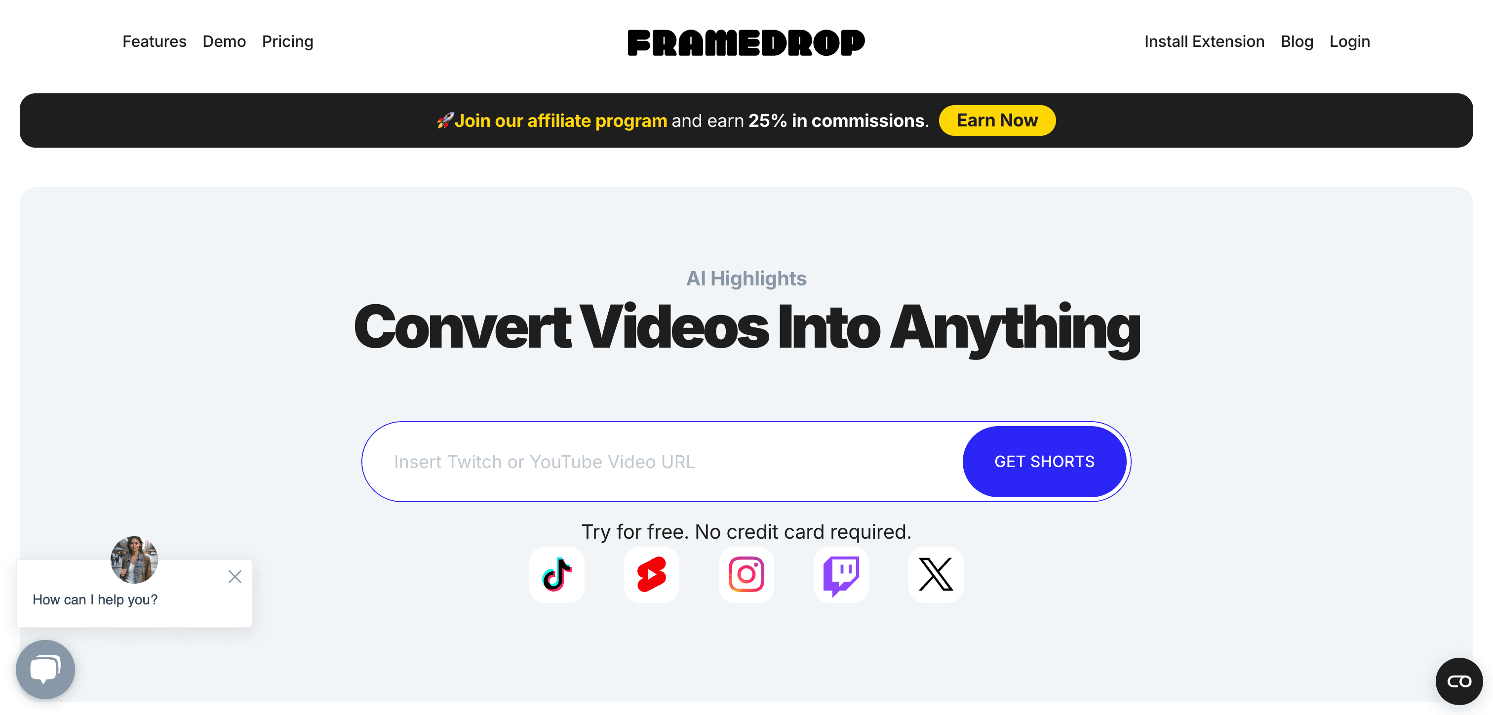
Task: Click the X (Twitter) platform icon
Action: click(x=935, y=574)
